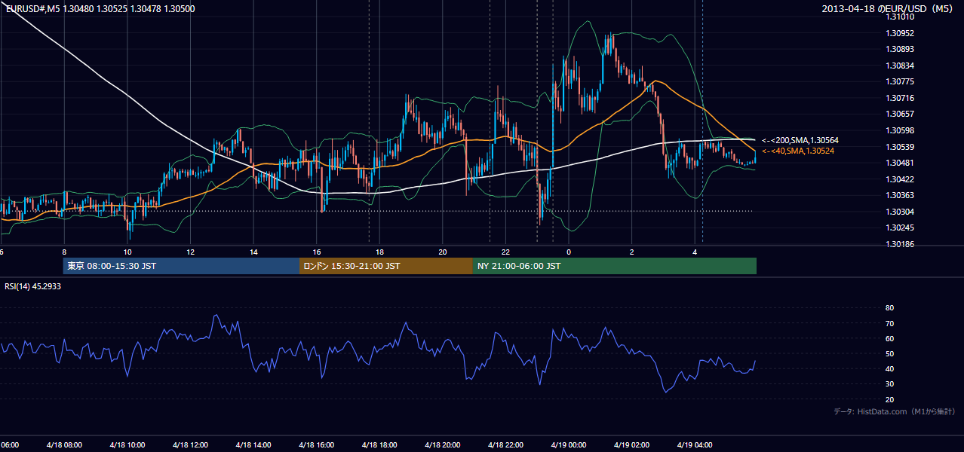This screenshot has width=964, height=452.
Task: Click price axis value 1.30598
Action: pos(900,130)
